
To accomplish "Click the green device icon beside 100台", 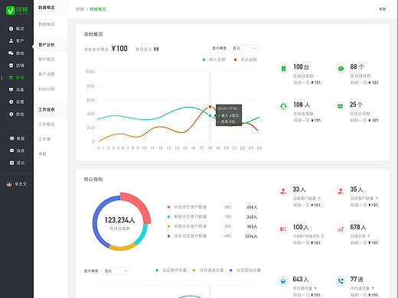I will (x=283, y=69).
